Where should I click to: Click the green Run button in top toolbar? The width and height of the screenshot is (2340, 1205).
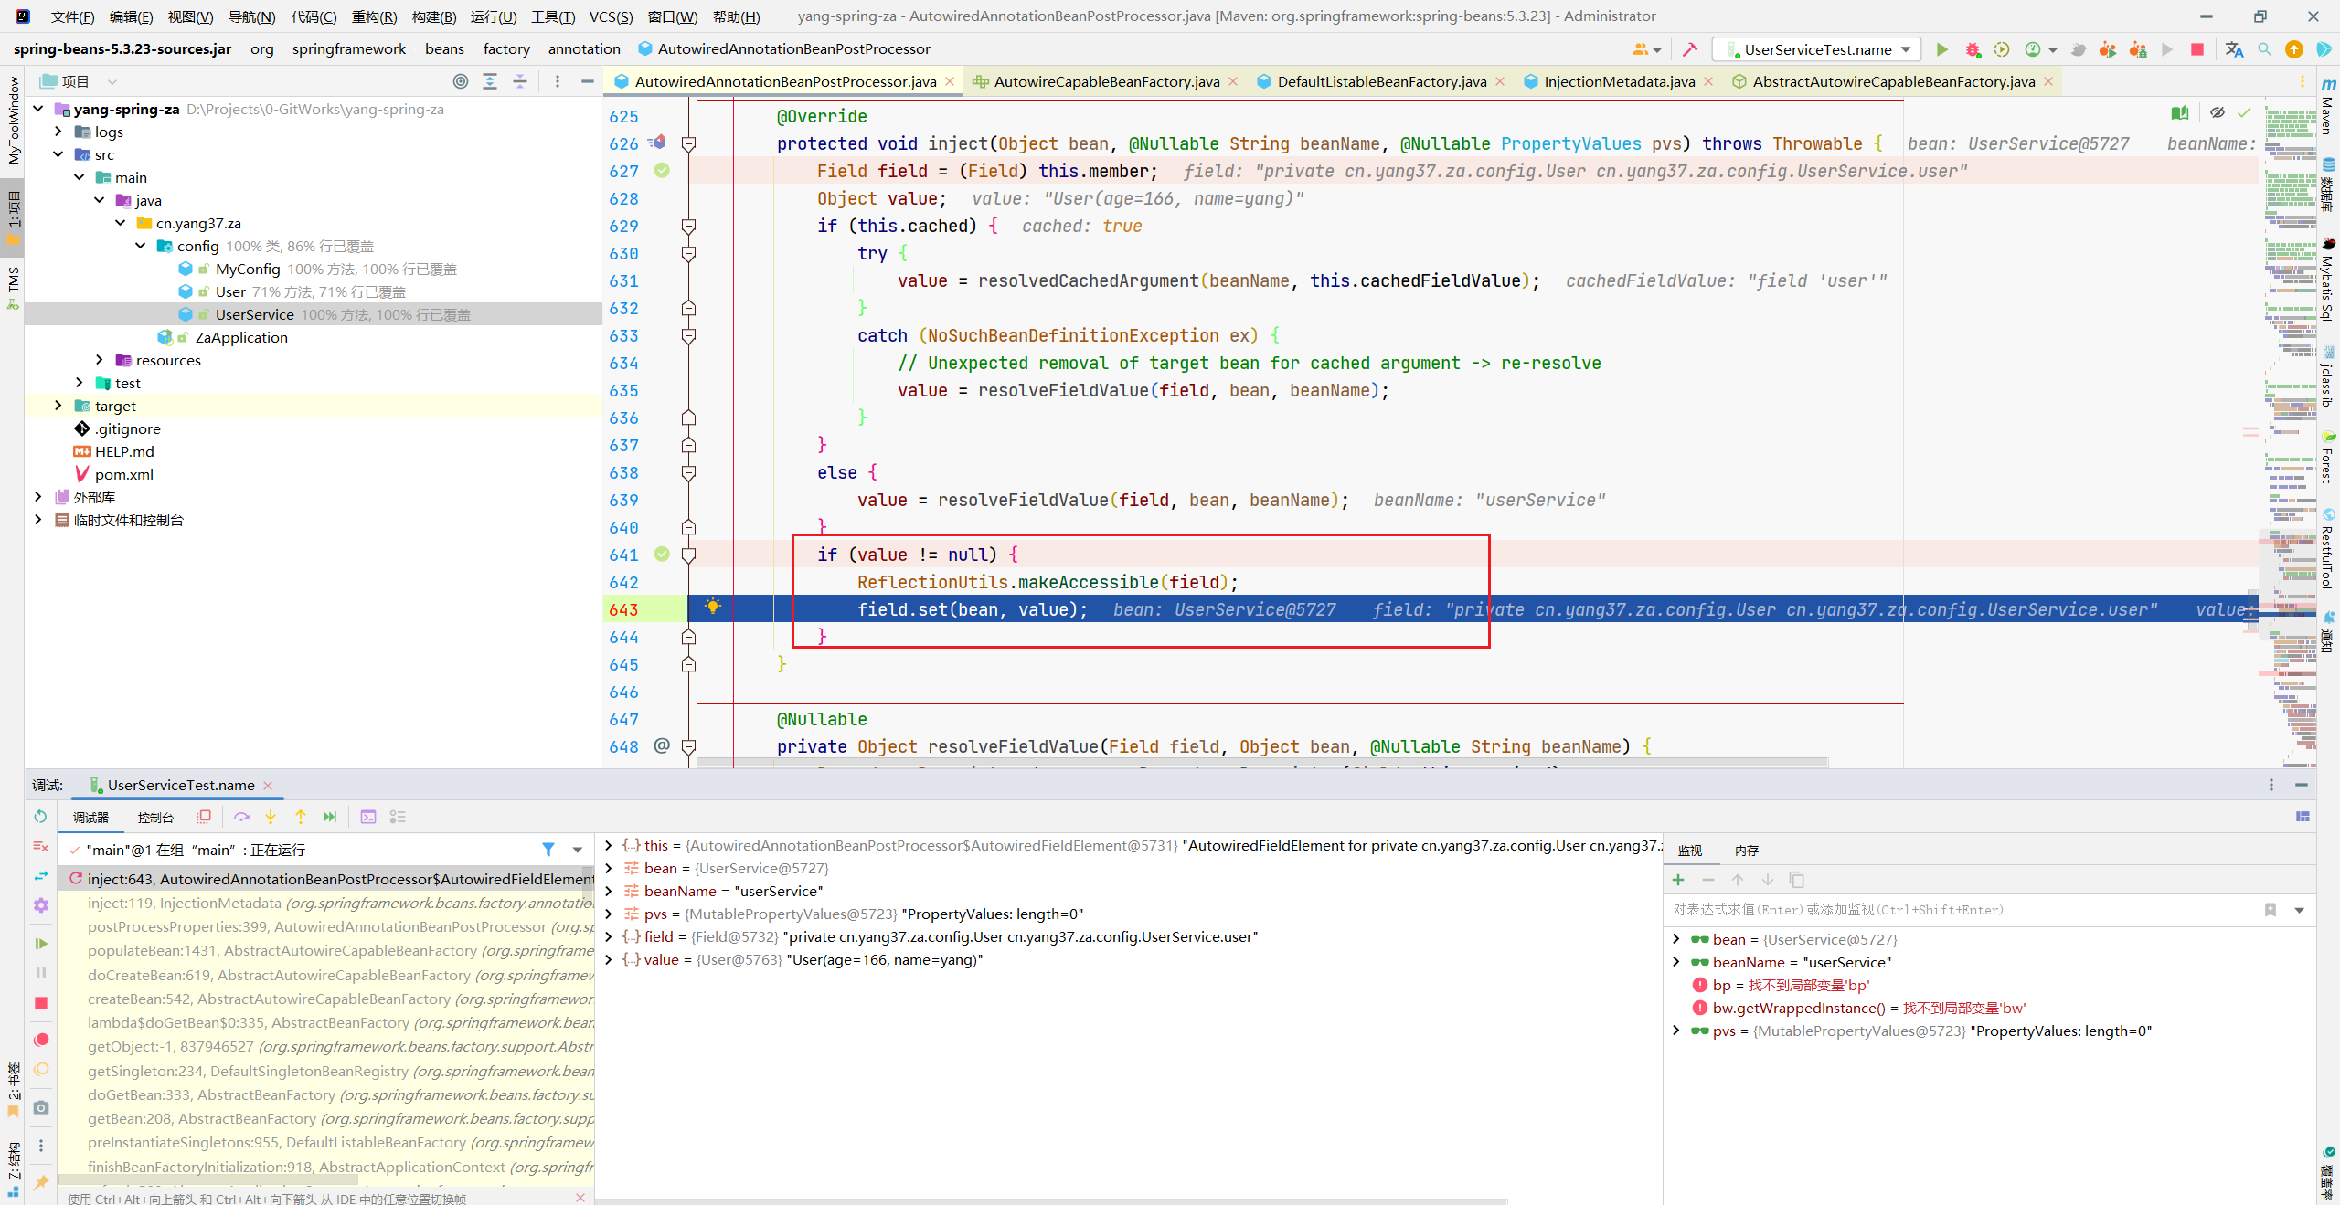point(1941,49)
